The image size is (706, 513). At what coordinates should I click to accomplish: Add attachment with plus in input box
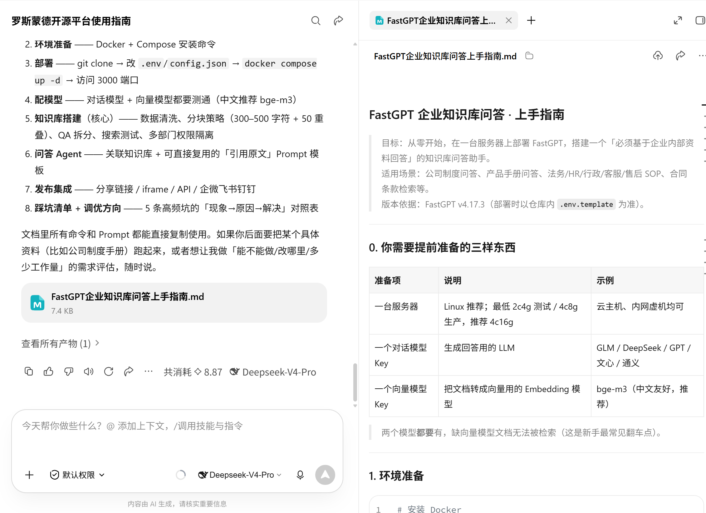[29, 475]
